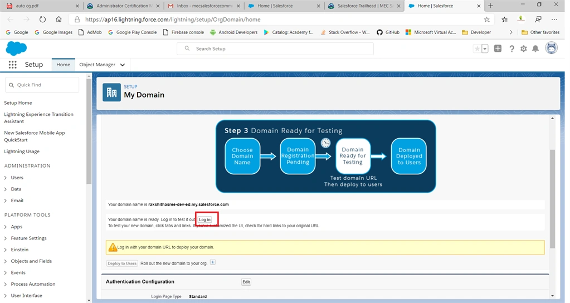Click the info icon beside Deploy to Users
The width and height of the screenshot is (570, 303).
coord(213,262)
